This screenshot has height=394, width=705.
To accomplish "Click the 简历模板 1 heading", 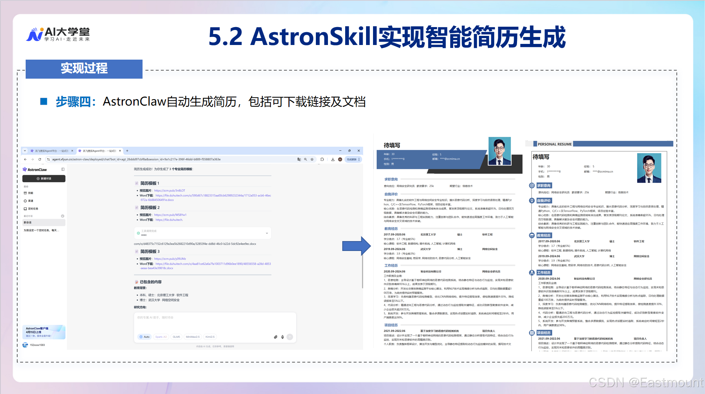I will (150, 183).
